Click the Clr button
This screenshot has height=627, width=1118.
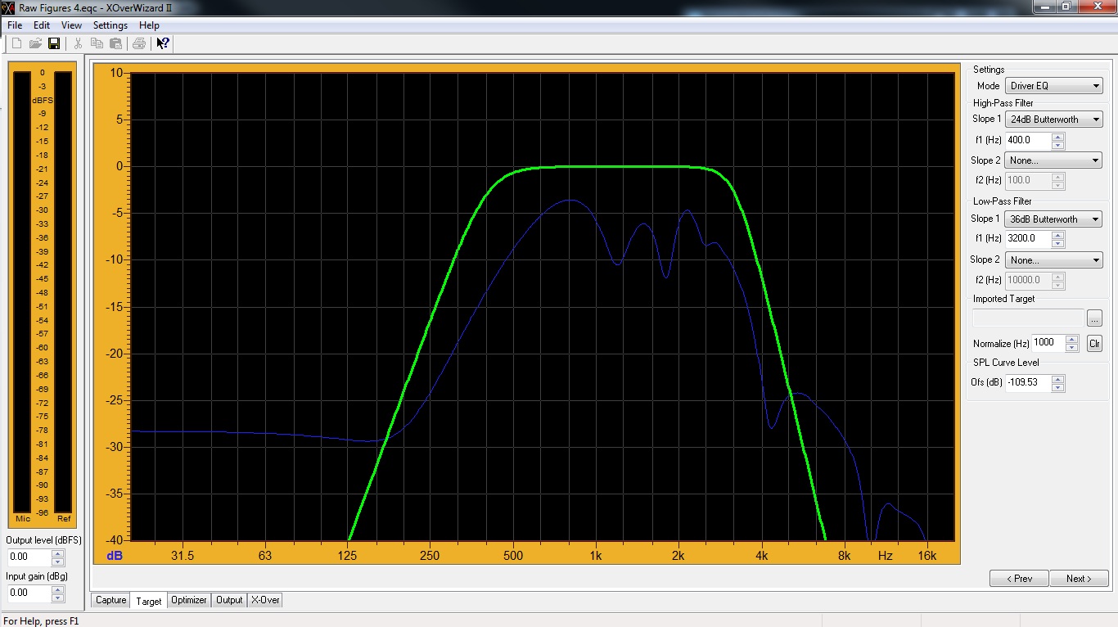click(x=1094, y=344)
